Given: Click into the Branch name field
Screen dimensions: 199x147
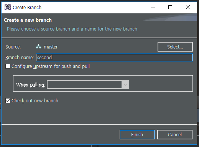Looking at the screenshot, I should pos(114,58).
